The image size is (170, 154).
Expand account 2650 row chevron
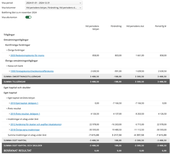[x=9, y=55]
